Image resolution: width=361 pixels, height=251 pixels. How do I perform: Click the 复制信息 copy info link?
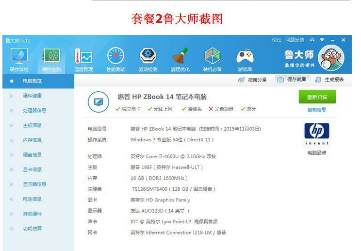coord(317,110)
